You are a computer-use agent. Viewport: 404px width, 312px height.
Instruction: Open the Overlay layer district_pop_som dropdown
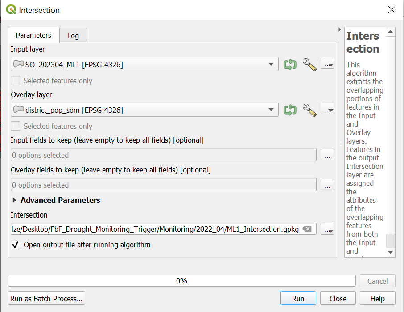pos(144,110)
